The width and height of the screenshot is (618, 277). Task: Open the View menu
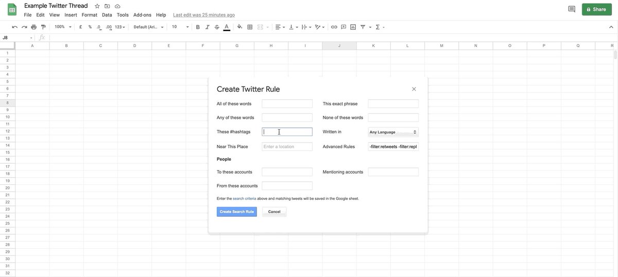coord(54,15)
